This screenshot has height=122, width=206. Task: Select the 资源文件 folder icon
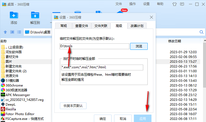pyautogui.click(x=3, y=76)
